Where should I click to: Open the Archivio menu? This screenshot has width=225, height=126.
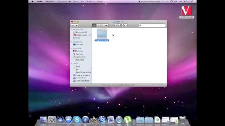click(x=50, y=1)
